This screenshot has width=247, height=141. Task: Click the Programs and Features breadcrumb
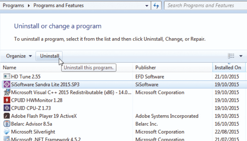tap(58, 6)
